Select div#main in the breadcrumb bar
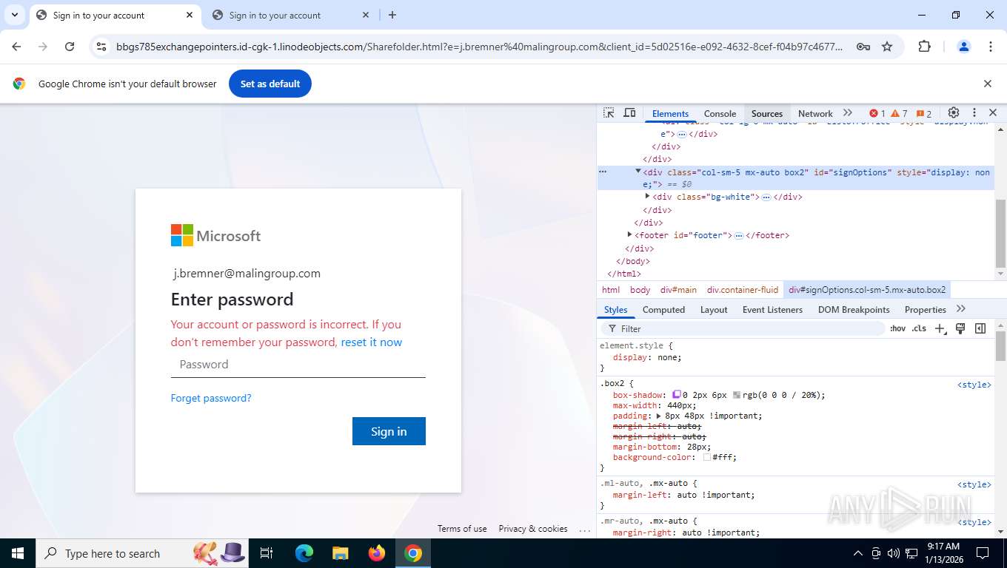 pyautogui.click(x=678, y=290)
